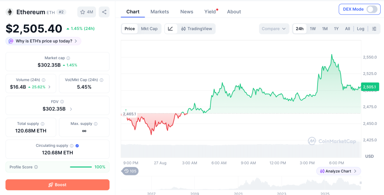Select the 1W time range
Viewport: 384px width, 195px height.
pyautogui.click(x=313, y=29)
